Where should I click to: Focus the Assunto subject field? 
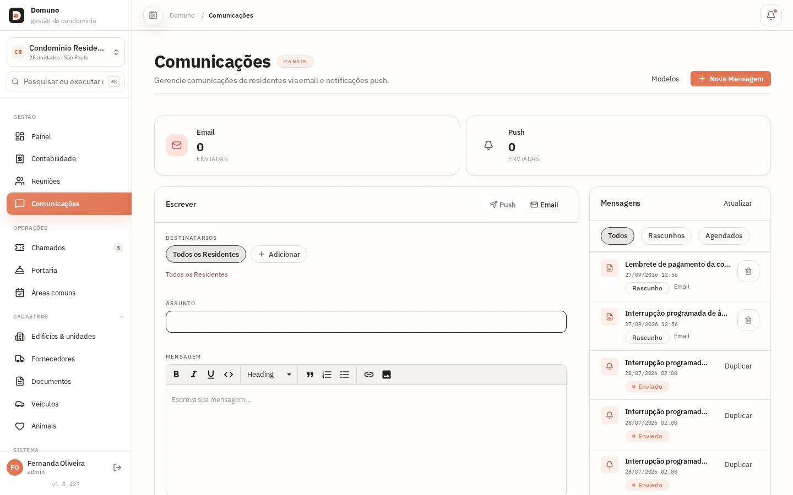[x=366, y=322]
